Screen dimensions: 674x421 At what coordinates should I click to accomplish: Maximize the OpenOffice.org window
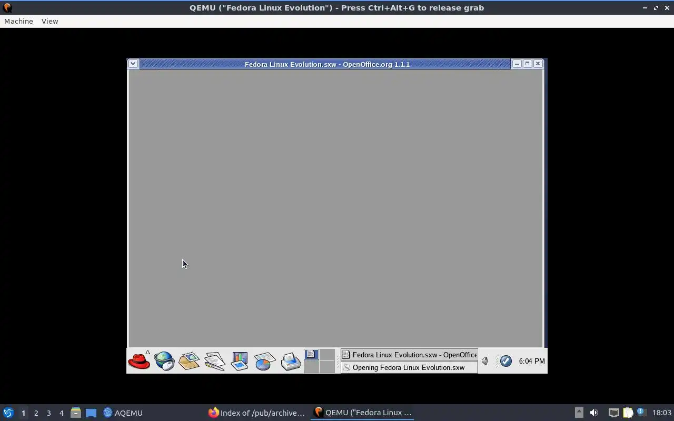click(x=527, y=64)
